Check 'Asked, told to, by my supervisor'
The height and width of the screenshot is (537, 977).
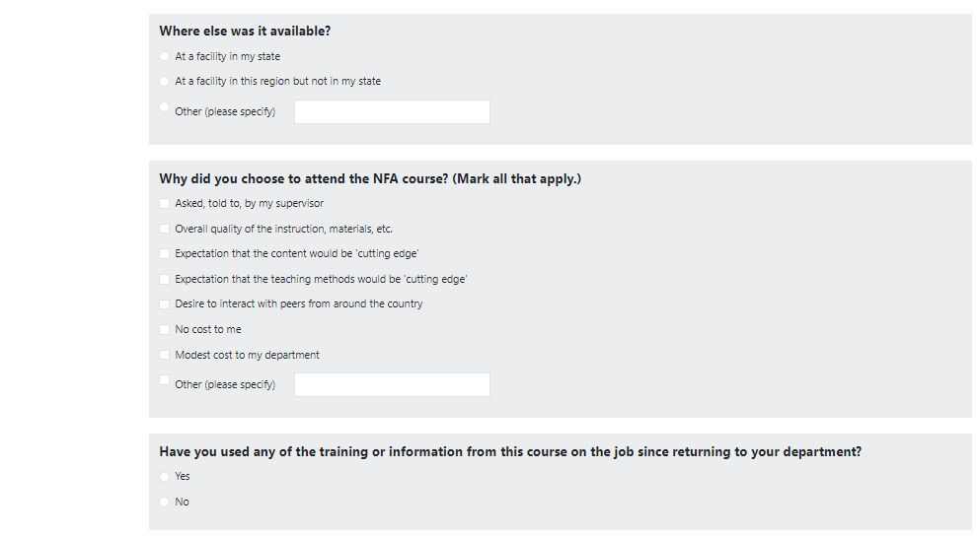[x=164, y=203]
